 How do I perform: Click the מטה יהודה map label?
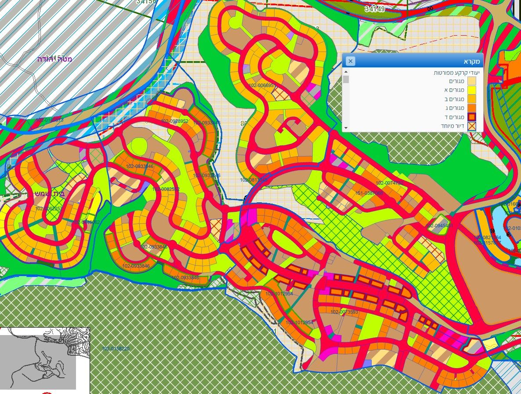[54, 59]
